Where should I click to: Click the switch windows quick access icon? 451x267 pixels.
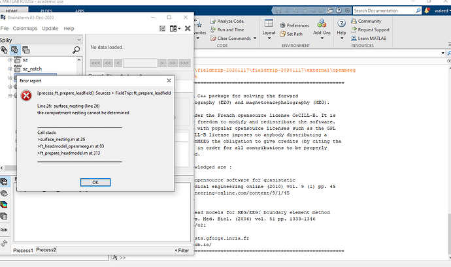click(330, 10)
